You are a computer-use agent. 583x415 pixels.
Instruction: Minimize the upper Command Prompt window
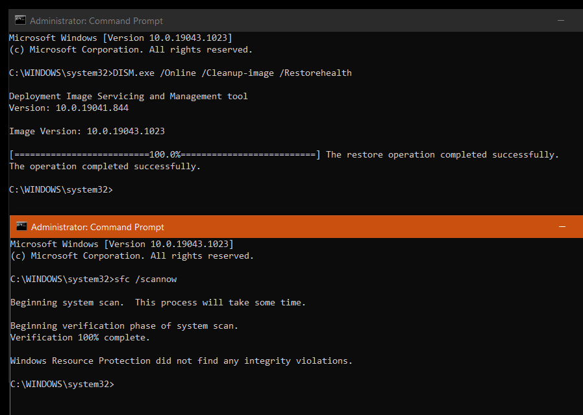pos(561,20)
